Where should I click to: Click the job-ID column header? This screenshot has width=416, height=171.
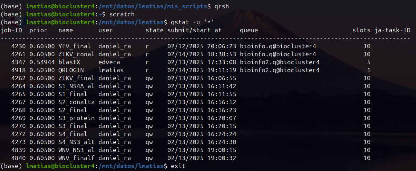click(11, 30)
